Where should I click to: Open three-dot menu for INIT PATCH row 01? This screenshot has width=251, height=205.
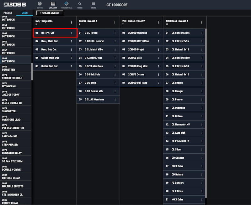tap(72, 33)
